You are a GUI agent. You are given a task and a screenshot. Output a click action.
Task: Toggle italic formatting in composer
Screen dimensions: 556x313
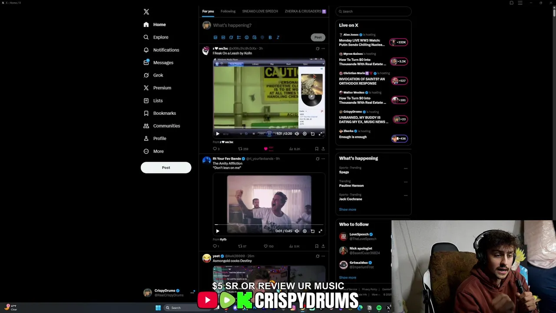[278, 37]
